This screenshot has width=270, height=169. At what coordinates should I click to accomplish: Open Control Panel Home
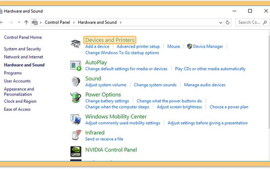pyautogui.click(x=23, y=38)
